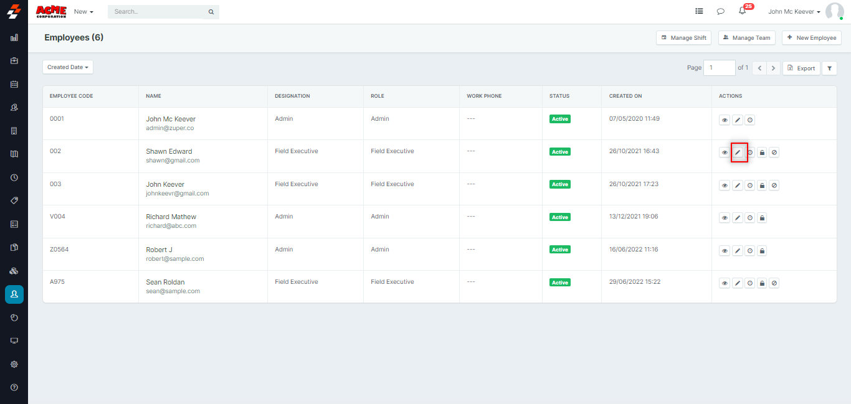Edit John Mc Keever with pencil icon
This screenshot has width=851, height=404.
738,120
